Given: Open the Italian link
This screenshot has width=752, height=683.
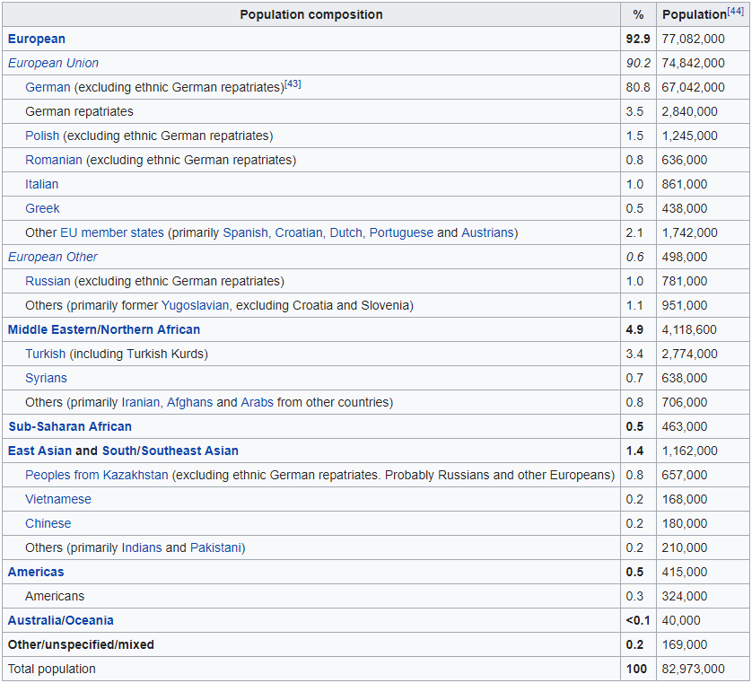Looking at the screenshot, I should [41, 184].
